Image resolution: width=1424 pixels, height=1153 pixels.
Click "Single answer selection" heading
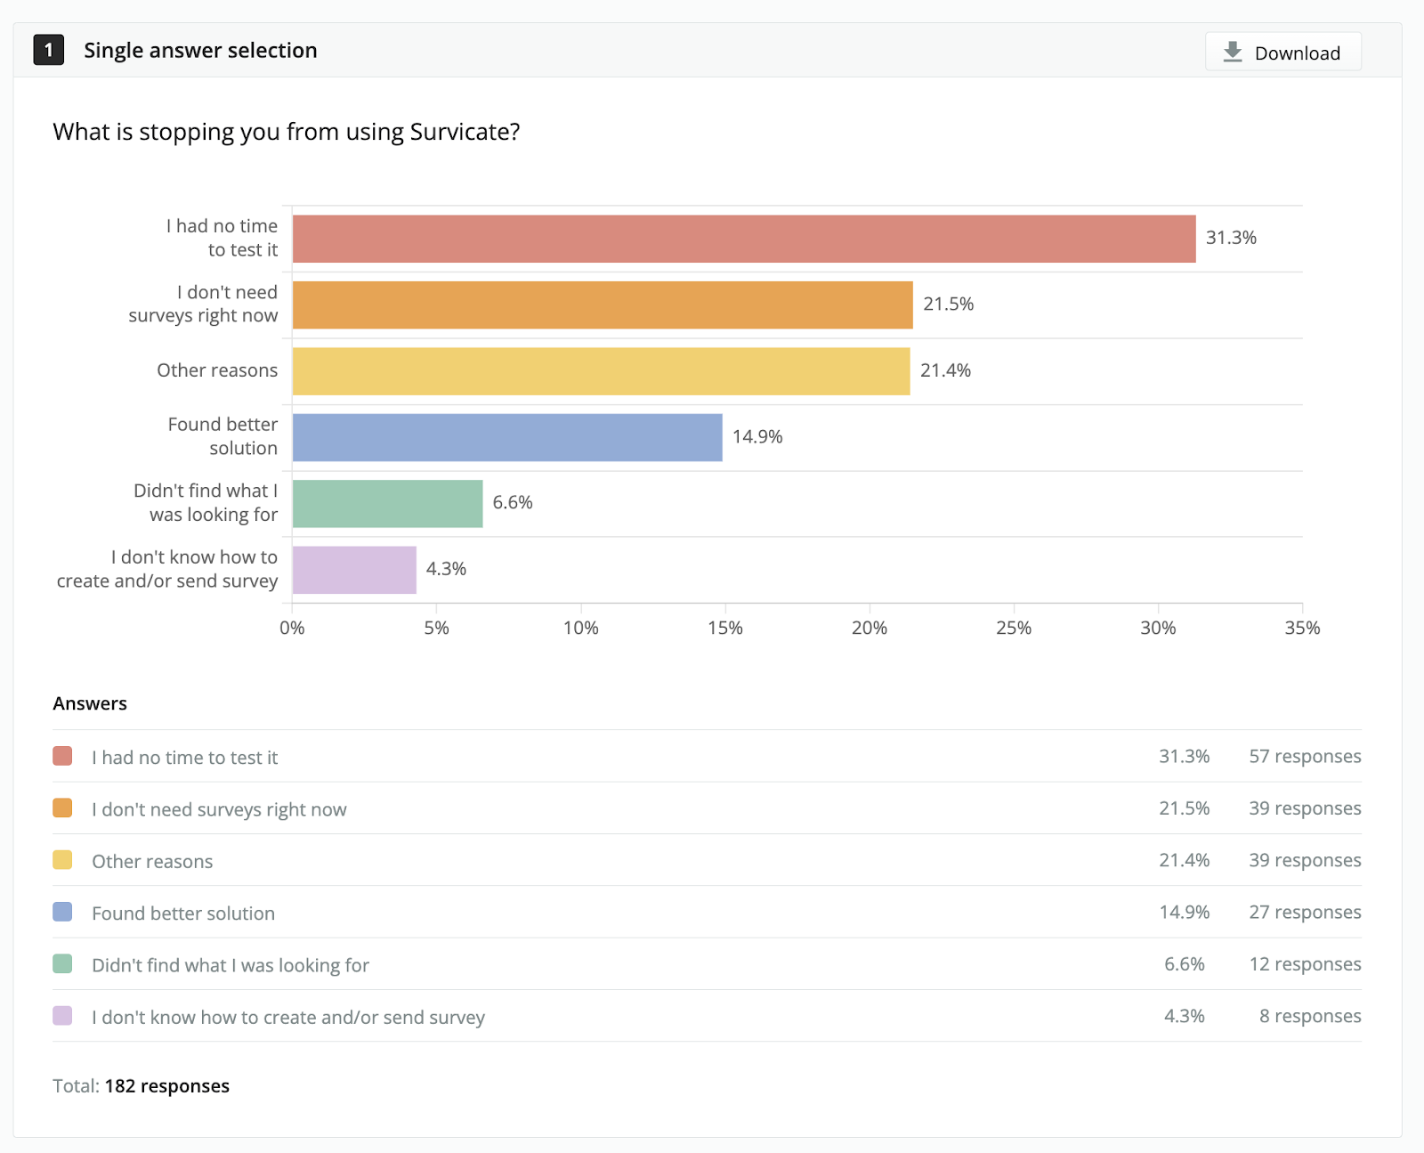pyautogui.click(x=200, y=51)
